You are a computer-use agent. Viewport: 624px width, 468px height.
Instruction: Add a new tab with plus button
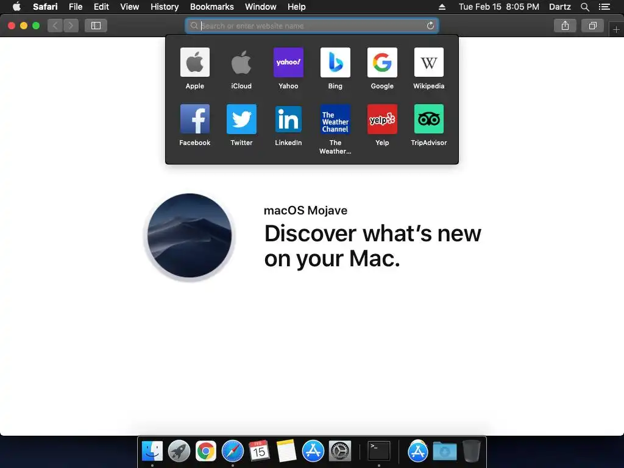tap(616, 29)
